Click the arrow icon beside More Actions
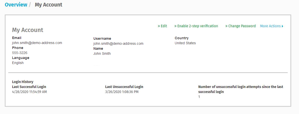Image resolution: width=299 pixels, height=114 pixels. point(282,26)
